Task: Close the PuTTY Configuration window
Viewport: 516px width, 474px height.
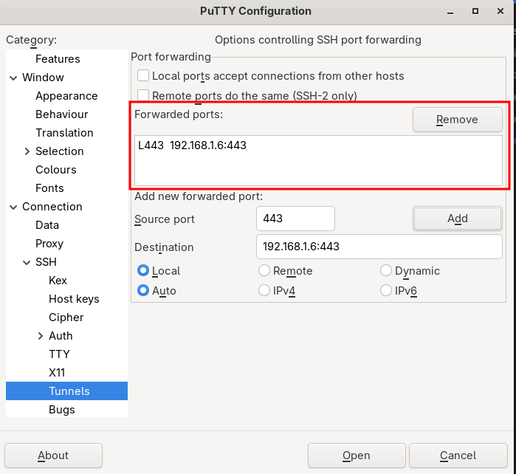Action: coord(500,11)
